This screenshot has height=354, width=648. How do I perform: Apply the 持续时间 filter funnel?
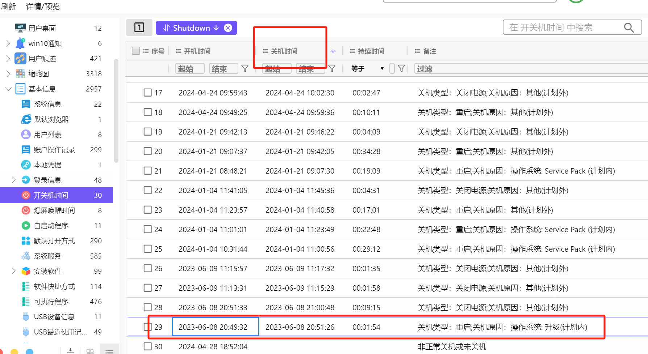point(401,68)
